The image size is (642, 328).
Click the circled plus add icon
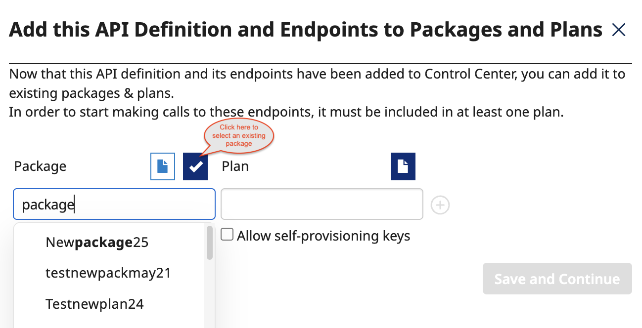pos(440,205)
